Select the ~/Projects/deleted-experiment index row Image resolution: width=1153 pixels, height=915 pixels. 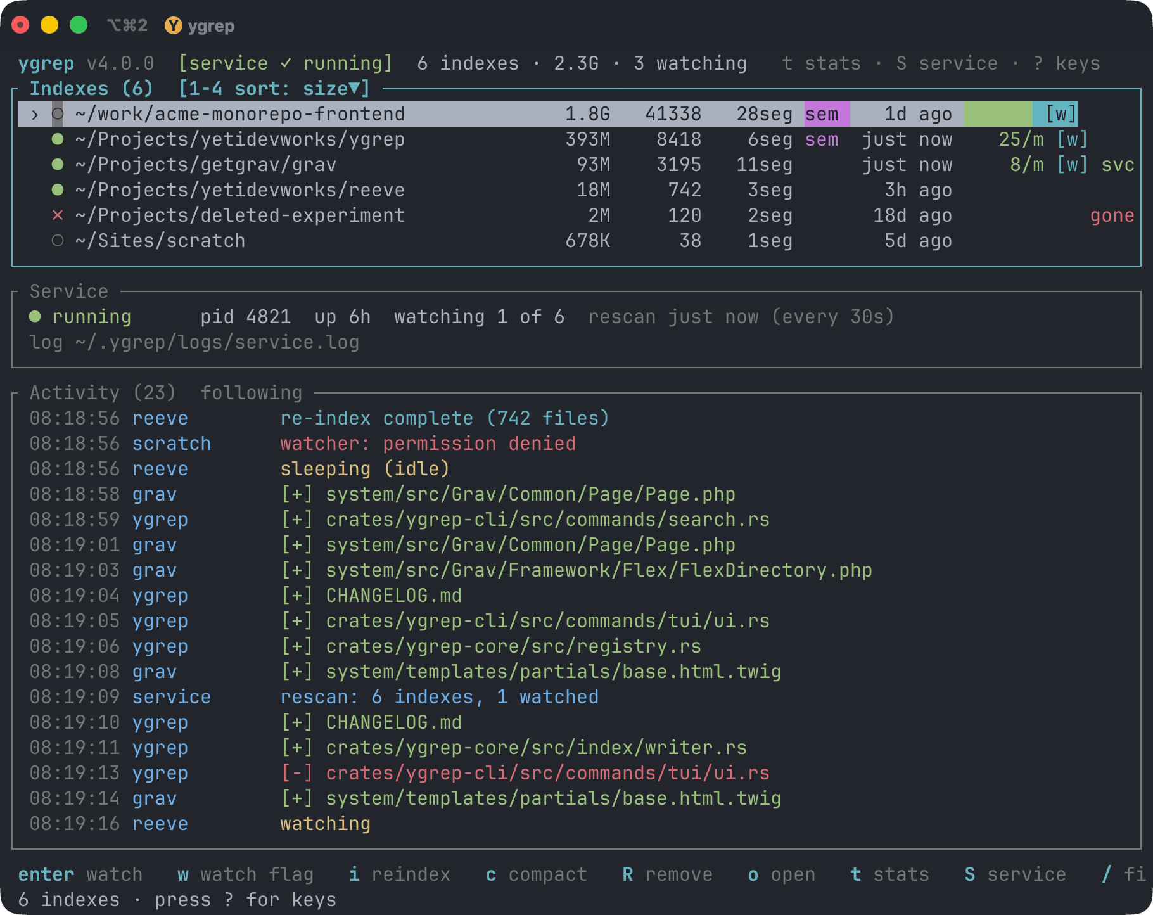coord(576,215)
